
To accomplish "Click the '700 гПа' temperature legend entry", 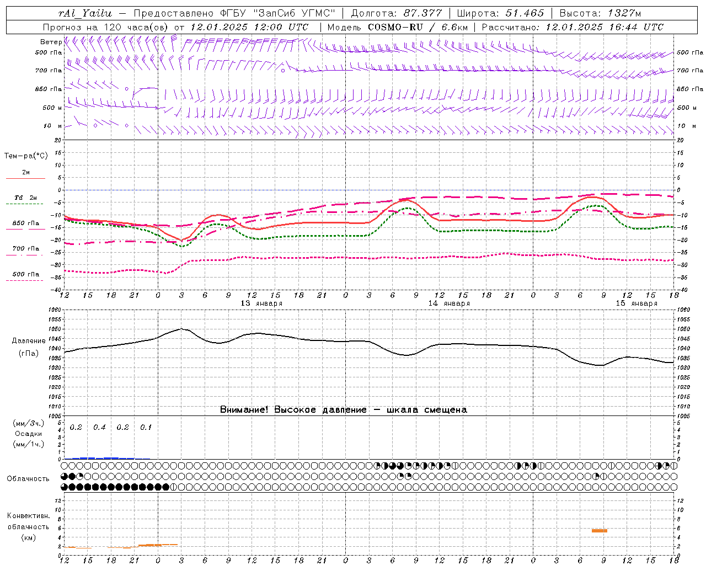I will 25,249.
